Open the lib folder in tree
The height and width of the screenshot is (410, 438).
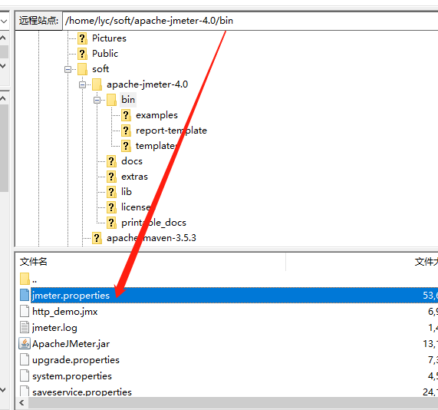click(x=127, y=192)
